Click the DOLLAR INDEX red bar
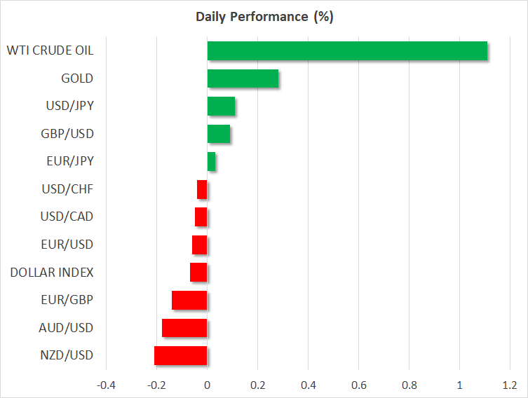This screenshot has height=398, width=528. point(198,272)
